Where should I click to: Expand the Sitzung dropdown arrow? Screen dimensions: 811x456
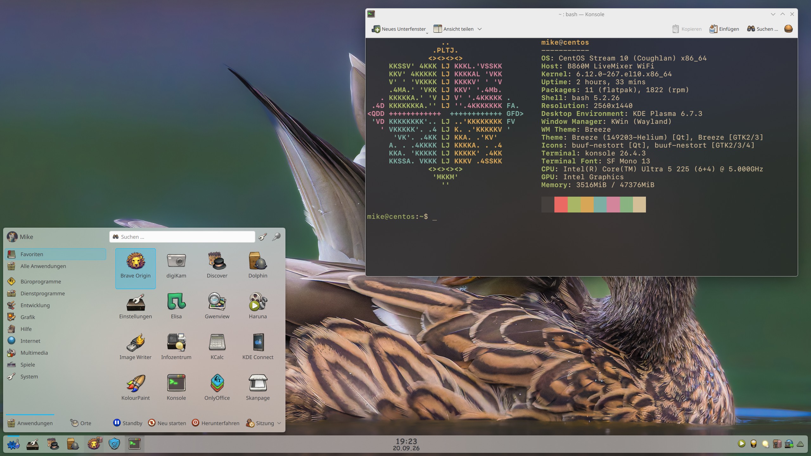pyautogui.click(x=279, y=423)
